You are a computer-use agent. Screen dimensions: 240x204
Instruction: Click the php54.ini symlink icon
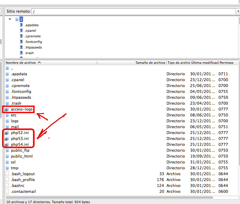point(7,145)
